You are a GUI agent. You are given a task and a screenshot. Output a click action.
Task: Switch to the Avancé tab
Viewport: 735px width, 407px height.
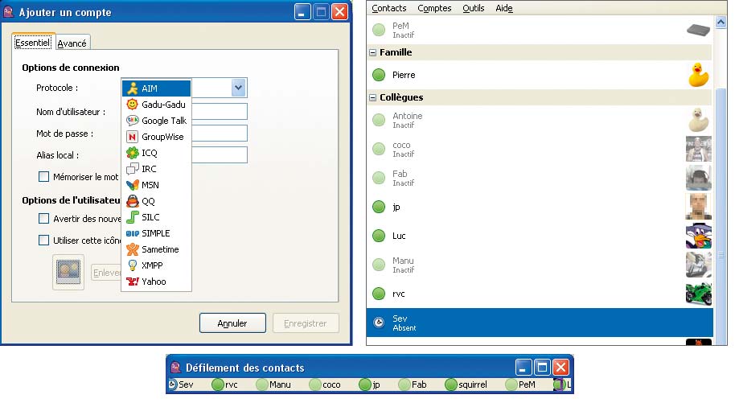72,43
